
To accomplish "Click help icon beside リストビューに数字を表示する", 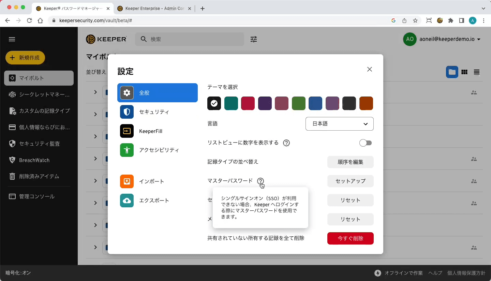I will pyautogui.click(x=286, y=143).
